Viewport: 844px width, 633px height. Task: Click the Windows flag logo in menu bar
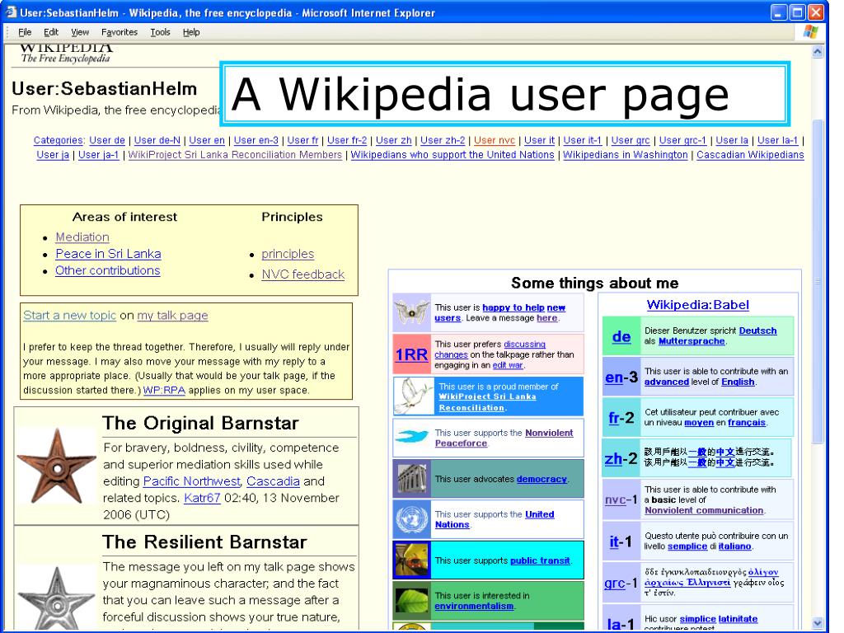(x=810, y=32)
